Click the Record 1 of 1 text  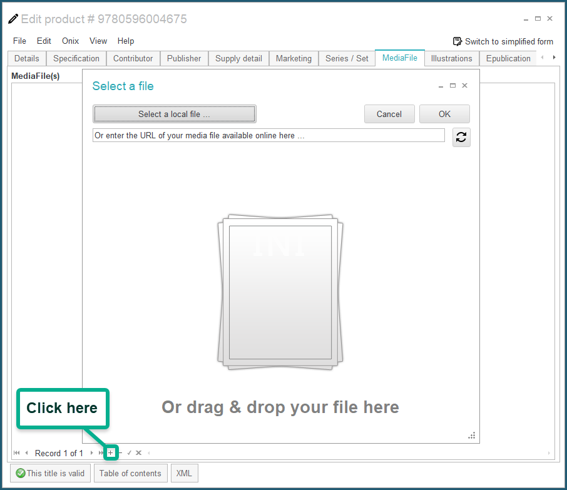pyautogui.click(x=59, y=453)
